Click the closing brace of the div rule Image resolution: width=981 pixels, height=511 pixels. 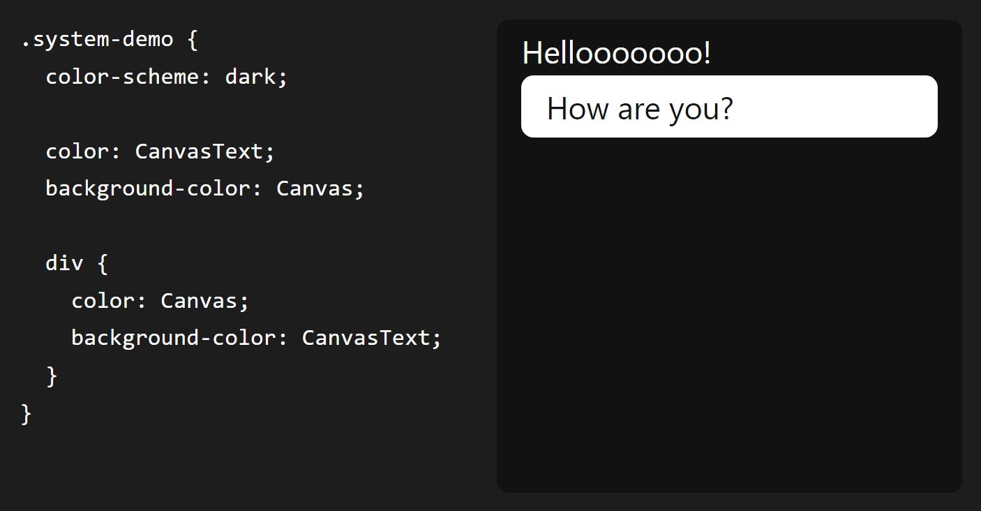tap(51, 376)
